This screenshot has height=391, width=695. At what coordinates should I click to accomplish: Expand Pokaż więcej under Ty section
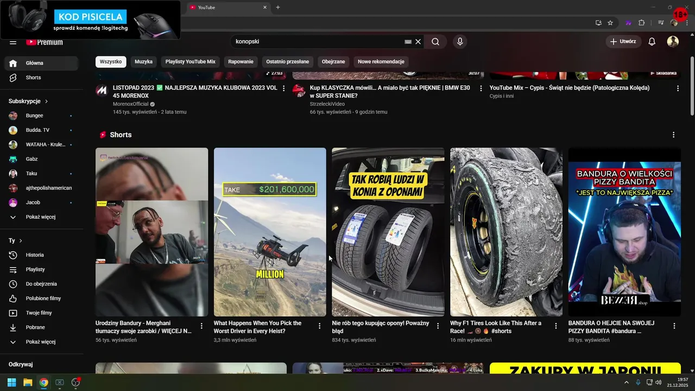pyautogui.click(x=42, y=342)
